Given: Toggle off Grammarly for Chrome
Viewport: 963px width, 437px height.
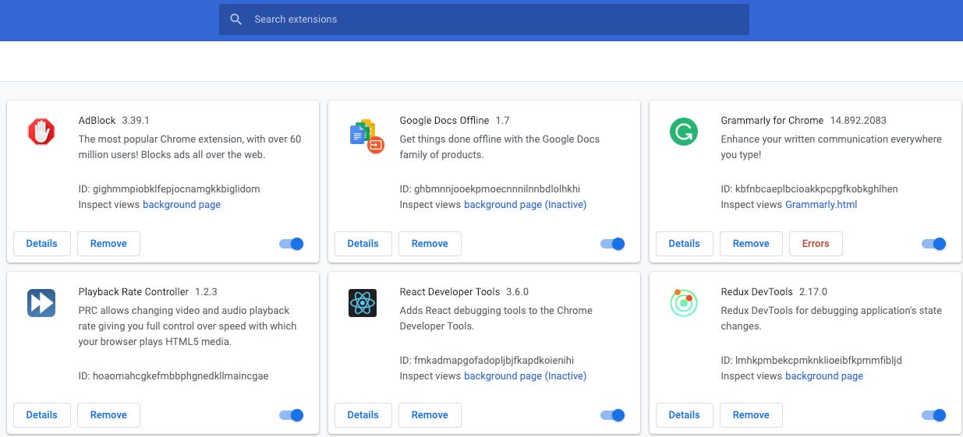Looking at the screenshot, I should tap(934, 244).
